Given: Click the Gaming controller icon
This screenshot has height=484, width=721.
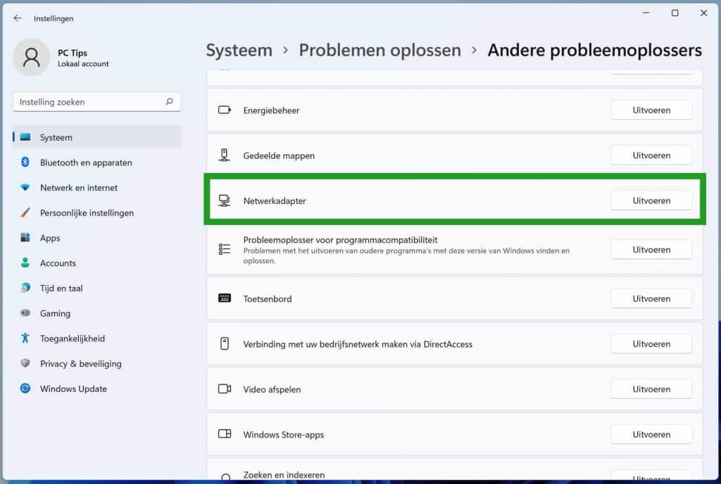Looking at the screenshot, I should click(25, 313).
